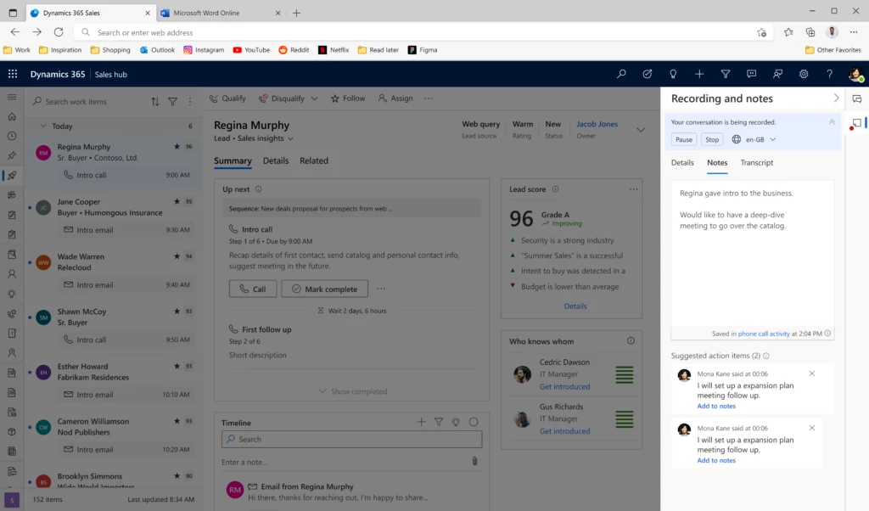Open the en-GB language dropdown
The width and height of the screenshot is (869, 511).
[754, 138]
